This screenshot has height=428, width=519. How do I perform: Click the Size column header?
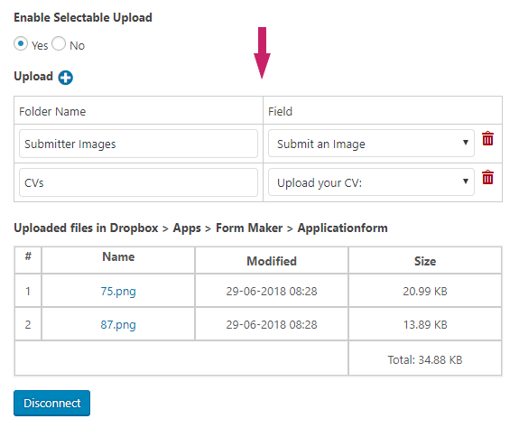[x=425, y=261]
